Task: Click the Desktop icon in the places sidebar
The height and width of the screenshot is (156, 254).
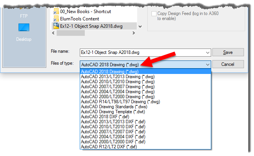Action: 24,27
